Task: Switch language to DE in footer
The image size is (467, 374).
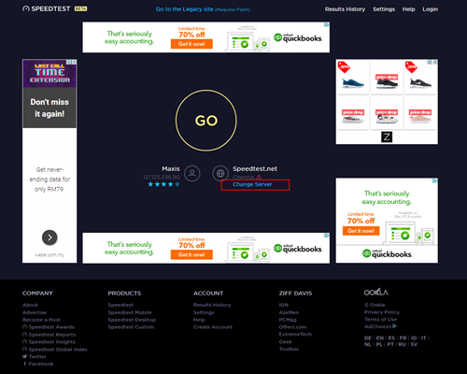Action: click(x=368, y=338)
